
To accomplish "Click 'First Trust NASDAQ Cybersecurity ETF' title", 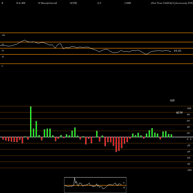I will click(172, 3).
